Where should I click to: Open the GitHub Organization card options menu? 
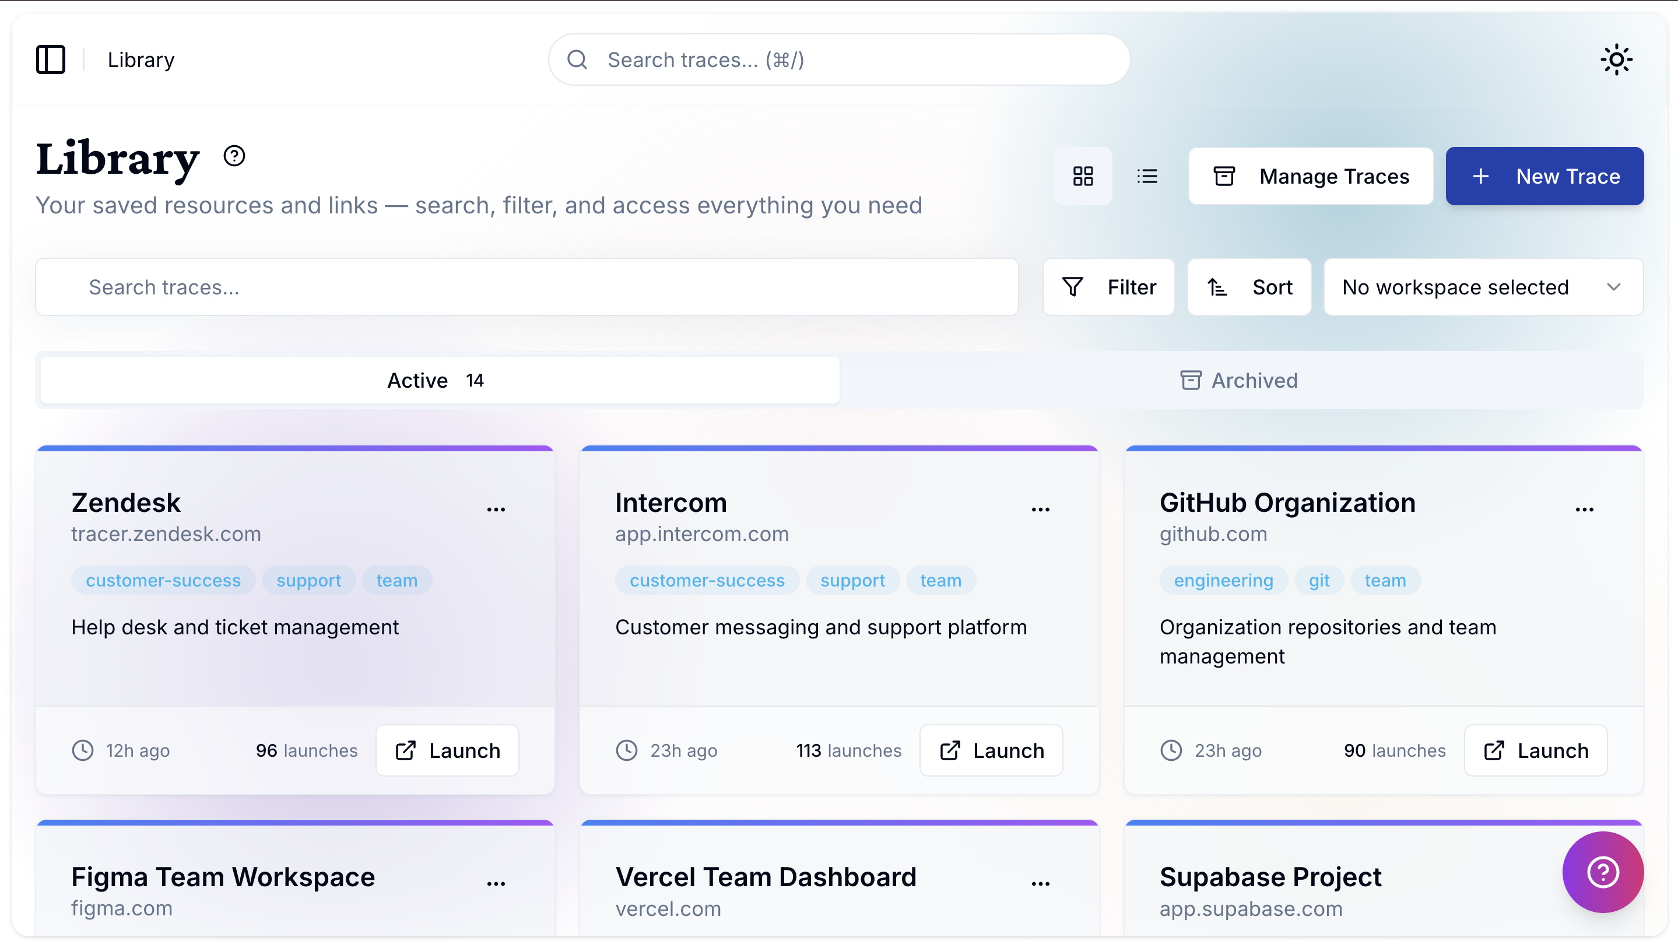click(x=1585, y=508)
